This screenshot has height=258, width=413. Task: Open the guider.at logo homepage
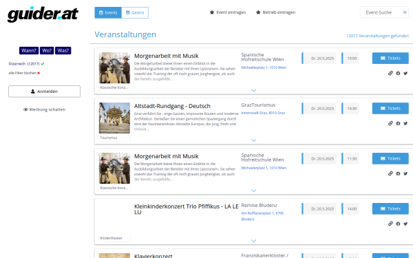43,14
